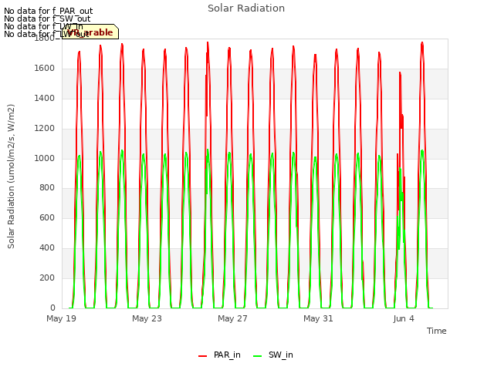Click the green SW_in legend color marker
This screenshot has width=494, height=370.
(257, 356)
